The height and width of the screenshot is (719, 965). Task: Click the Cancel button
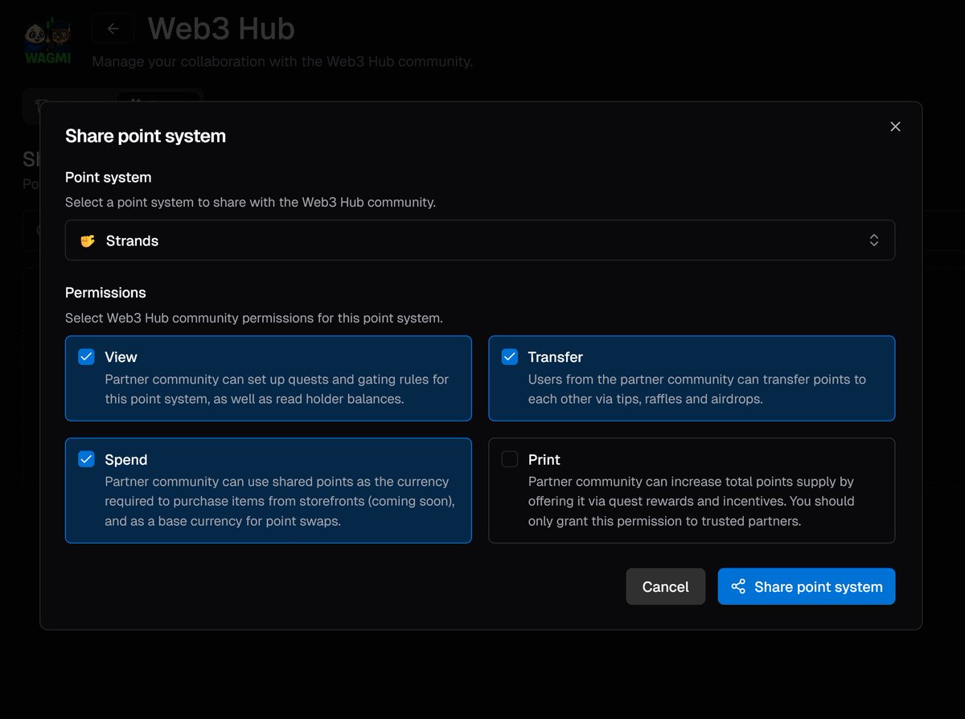[665, 586]
